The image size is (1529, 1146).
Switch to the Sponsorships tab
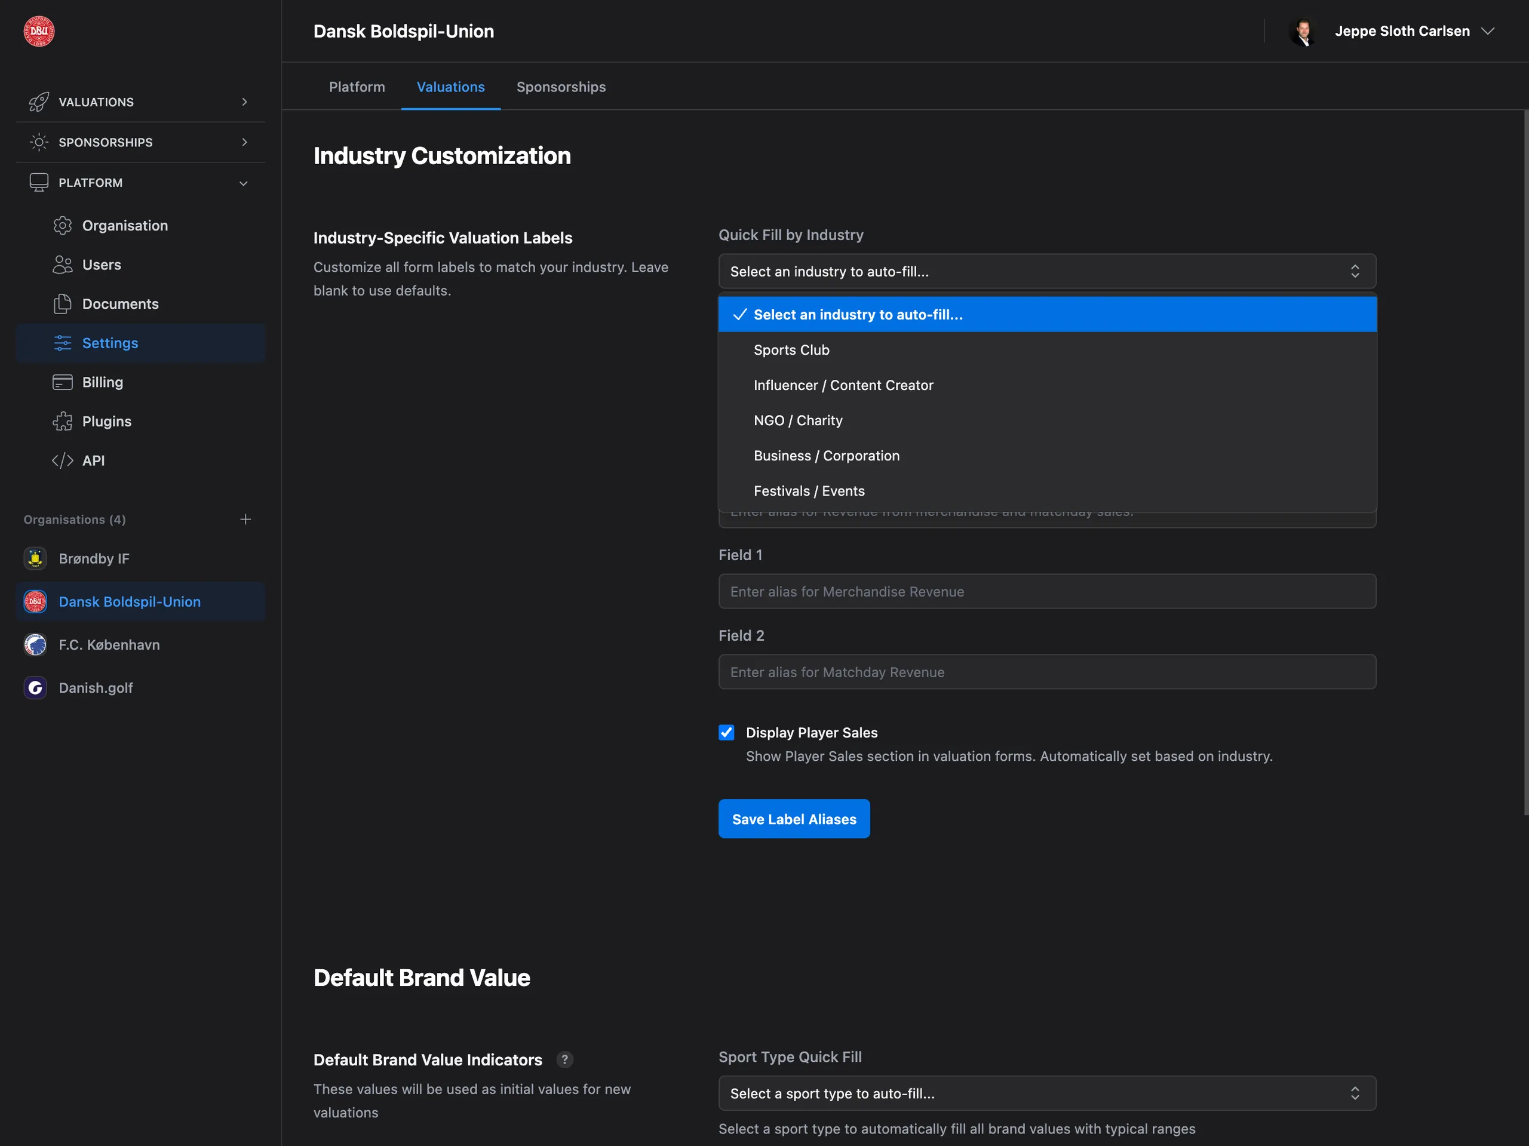(561, 87)
